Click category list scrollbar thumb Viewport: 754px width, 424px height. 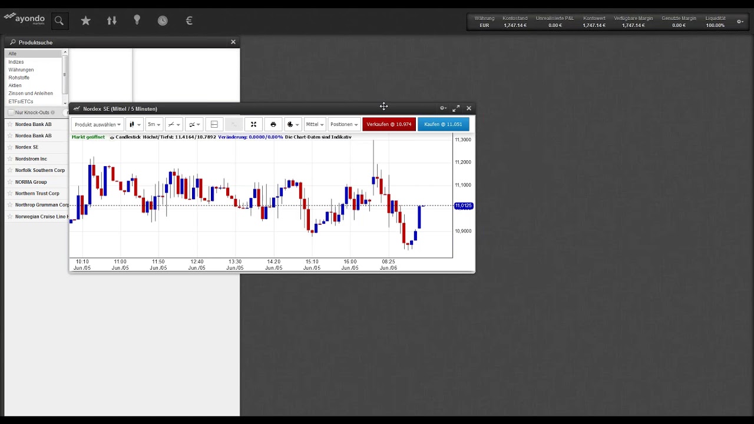[x=64, y=74]
